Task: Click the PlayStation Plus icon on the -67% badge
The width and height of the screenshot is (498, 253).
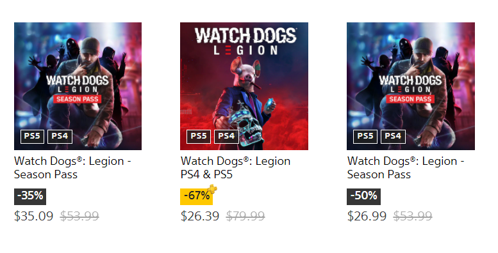Action: [x=213, y=189]
